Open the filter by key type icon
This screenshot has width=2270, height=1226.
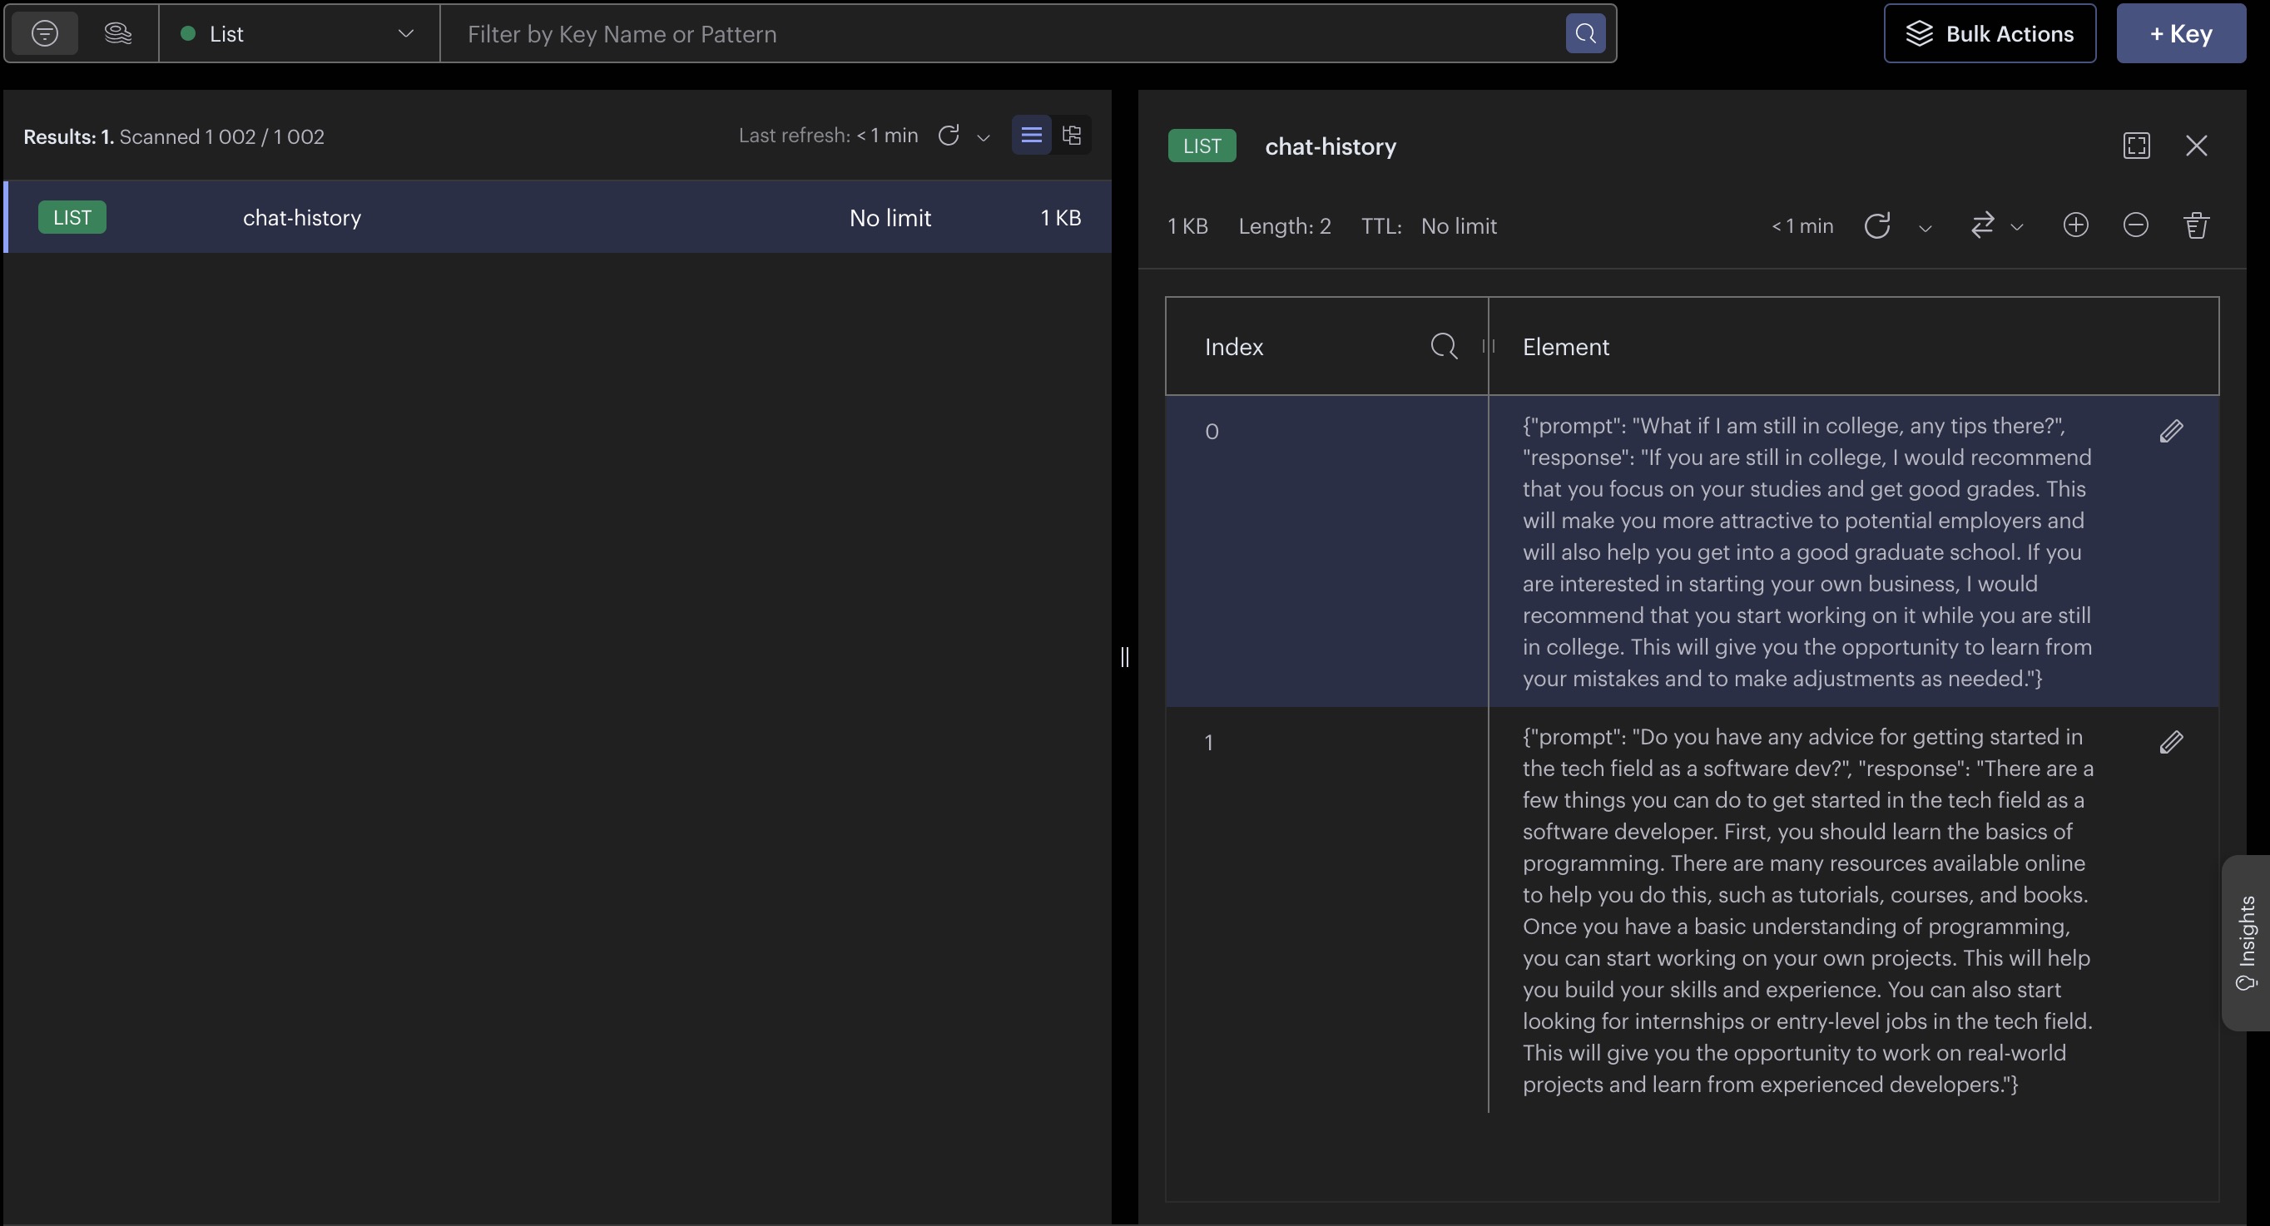pos(45,34)
